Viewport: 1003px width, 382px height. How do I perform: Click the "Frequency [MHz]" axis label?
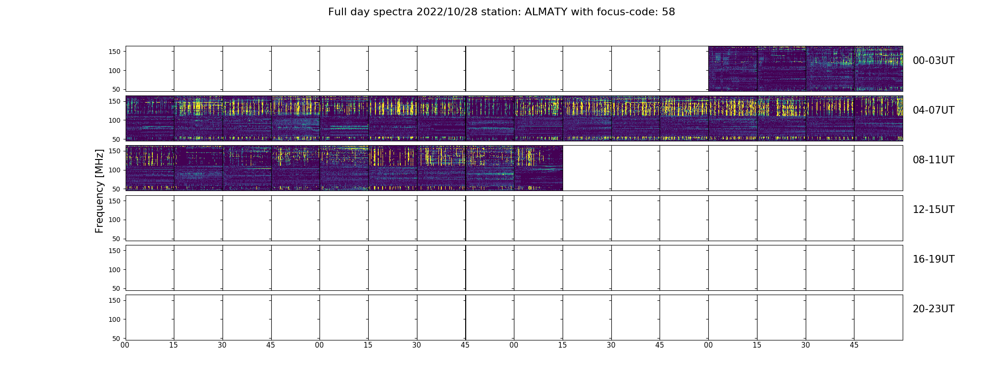coord(99,191)
